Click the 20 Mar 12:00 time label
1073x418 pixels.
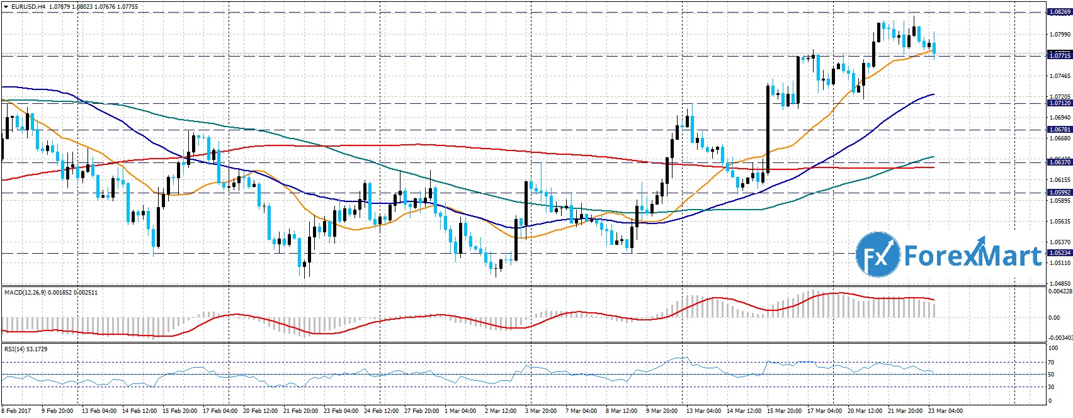[x=865, y=411]
